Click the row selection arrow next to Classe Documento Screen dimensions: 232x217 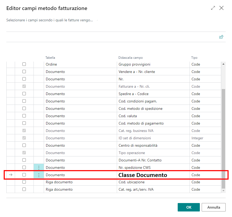(10, 175)
